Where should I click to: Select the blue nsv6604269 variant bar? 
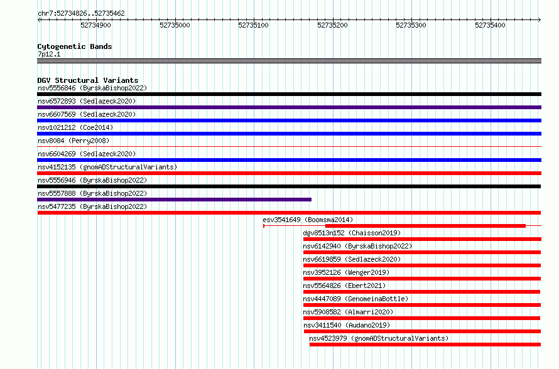pyautogui.click(x=289, y=160)
